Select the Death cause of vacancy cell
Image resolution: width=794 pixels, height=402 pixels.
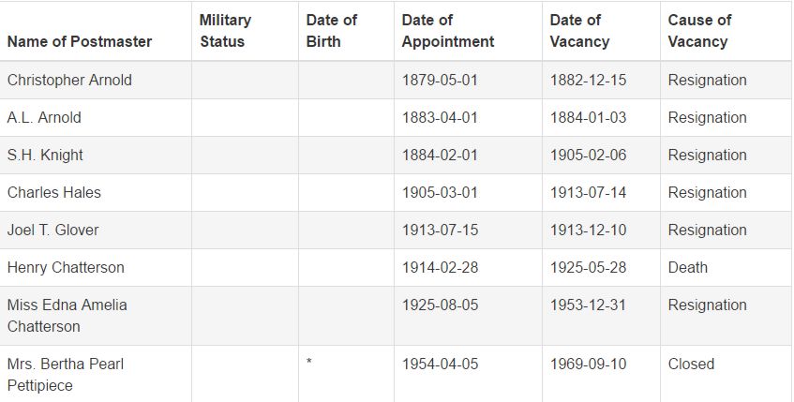coord(688,267)
